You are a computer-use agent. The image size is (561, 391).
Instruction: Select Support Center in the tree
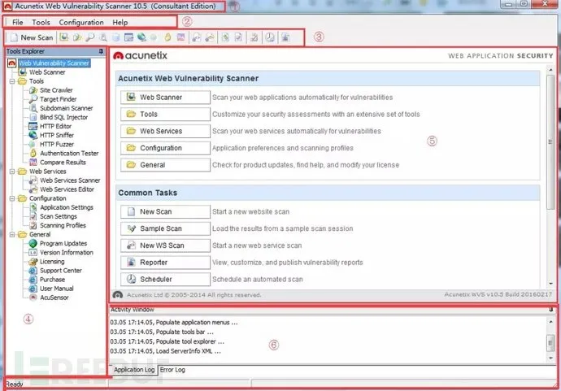point(60,271)
